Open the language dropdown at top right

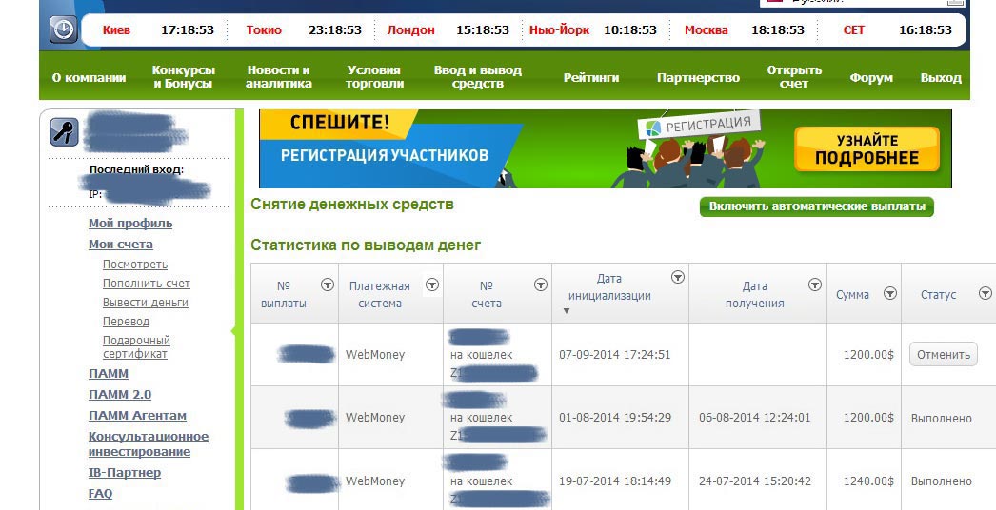click(x=955, y=3)
